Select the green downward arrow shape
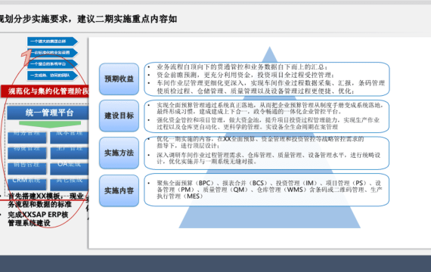 50,125
